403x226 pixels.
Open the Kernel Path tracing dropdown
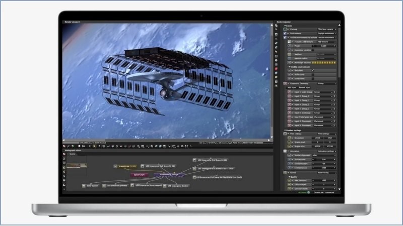(x=326, y=173)
